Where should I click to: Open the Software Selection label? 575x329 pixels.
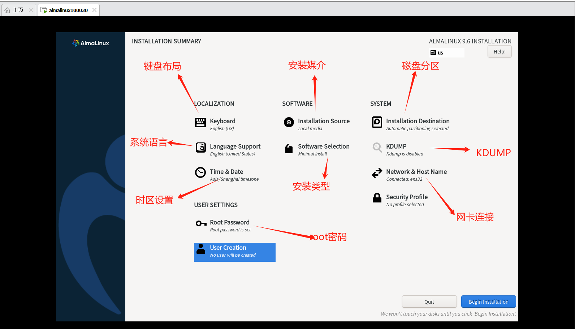324,146
